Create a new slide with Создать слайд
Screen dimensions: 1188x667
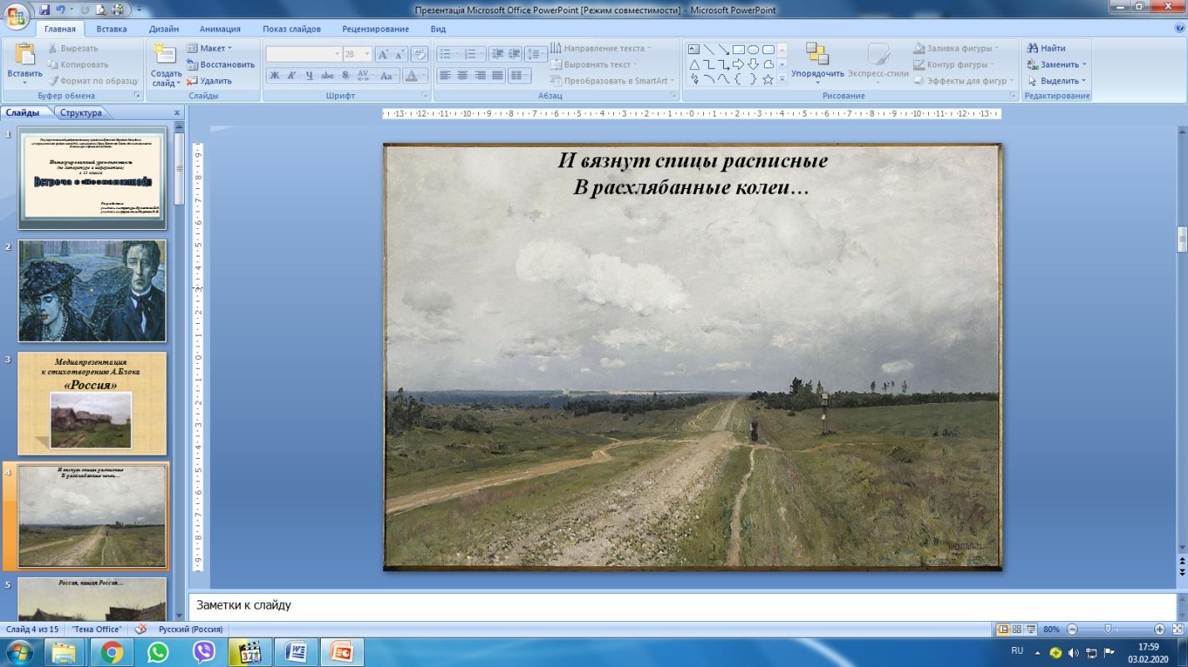tap(166, 65)
